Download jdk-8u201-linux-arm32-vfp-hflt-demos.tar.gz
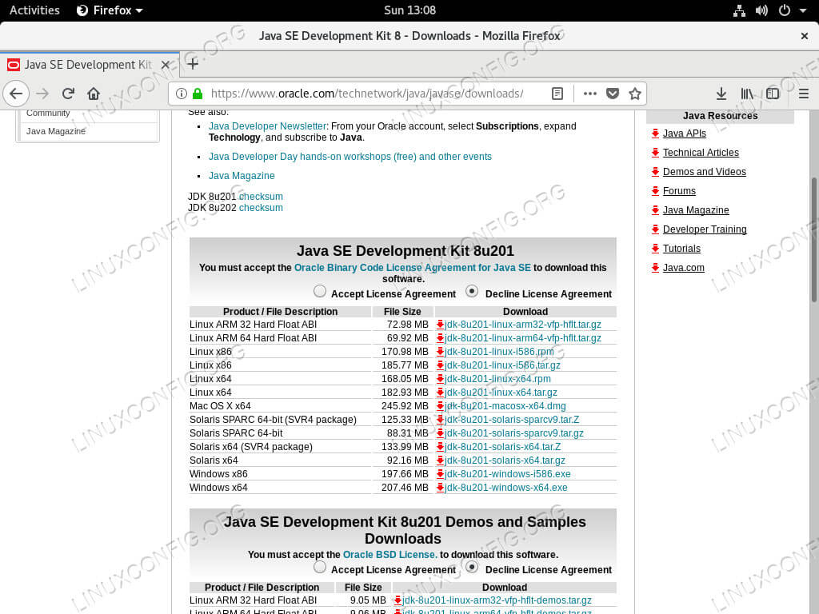The height and width of the screenshot is (614, 819). (497, 600)
